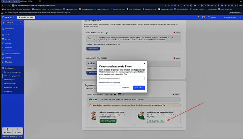Cancel the Stone connection dialog
The width and height of the screenshot is (243, 139).
click(x=125, y=88)
